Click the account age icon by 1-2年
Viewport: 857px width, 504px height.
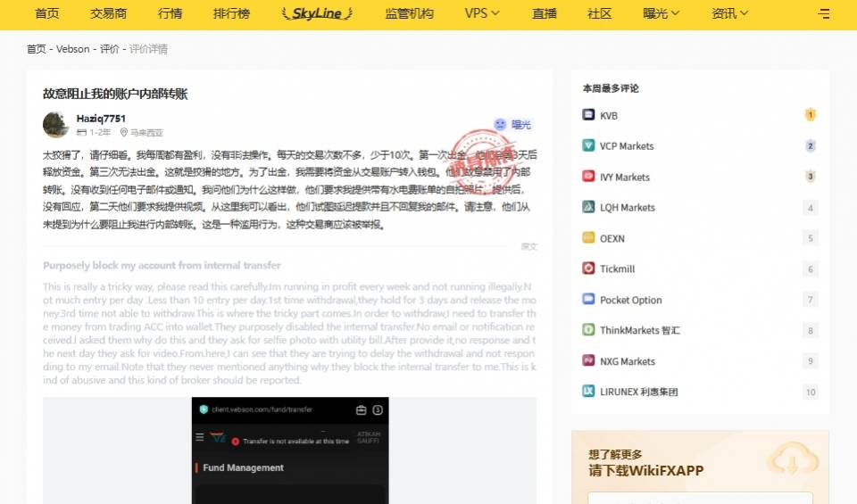[x=81, y=132]
